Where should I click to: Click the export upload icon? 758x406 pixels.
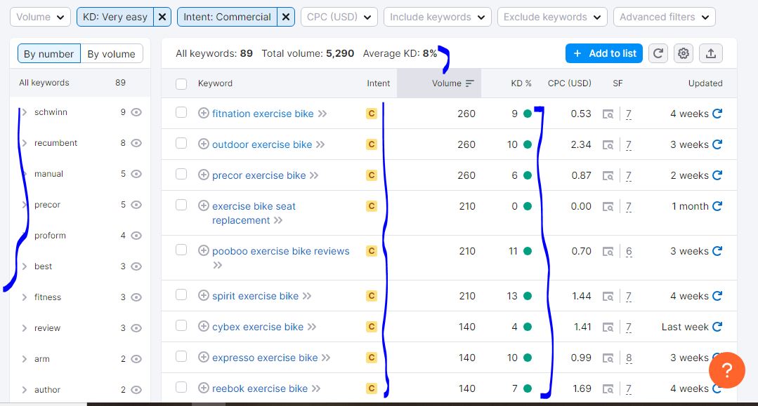tap(711, 53)
